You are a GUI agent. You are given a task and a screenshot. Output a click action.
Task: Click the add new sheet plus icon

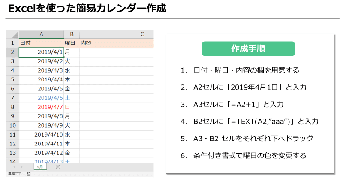(58, 167)
